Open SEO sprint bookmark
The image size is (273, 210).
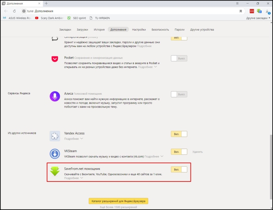(x=77, y=18)
